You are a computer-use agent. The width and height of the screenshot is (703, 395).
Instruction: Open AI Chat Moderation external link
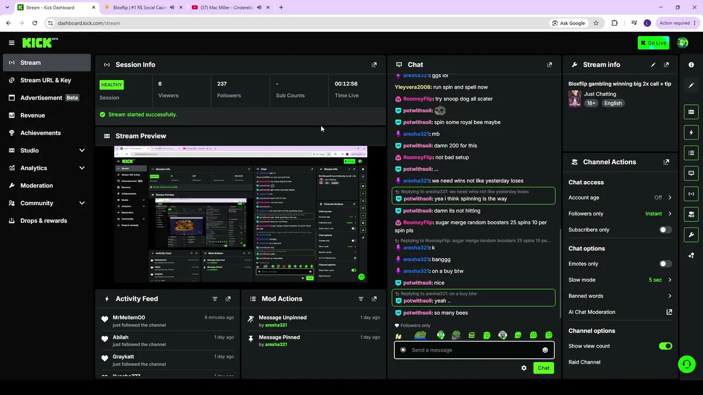click(x=669, y=312)
